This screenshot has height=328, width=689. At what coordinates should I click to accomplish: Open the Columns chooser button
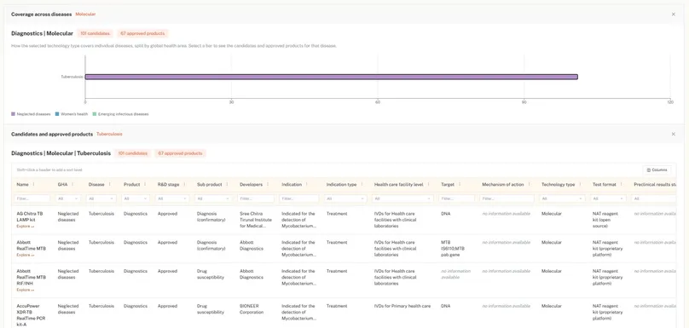pyautogui.click(x=657, y=170)
